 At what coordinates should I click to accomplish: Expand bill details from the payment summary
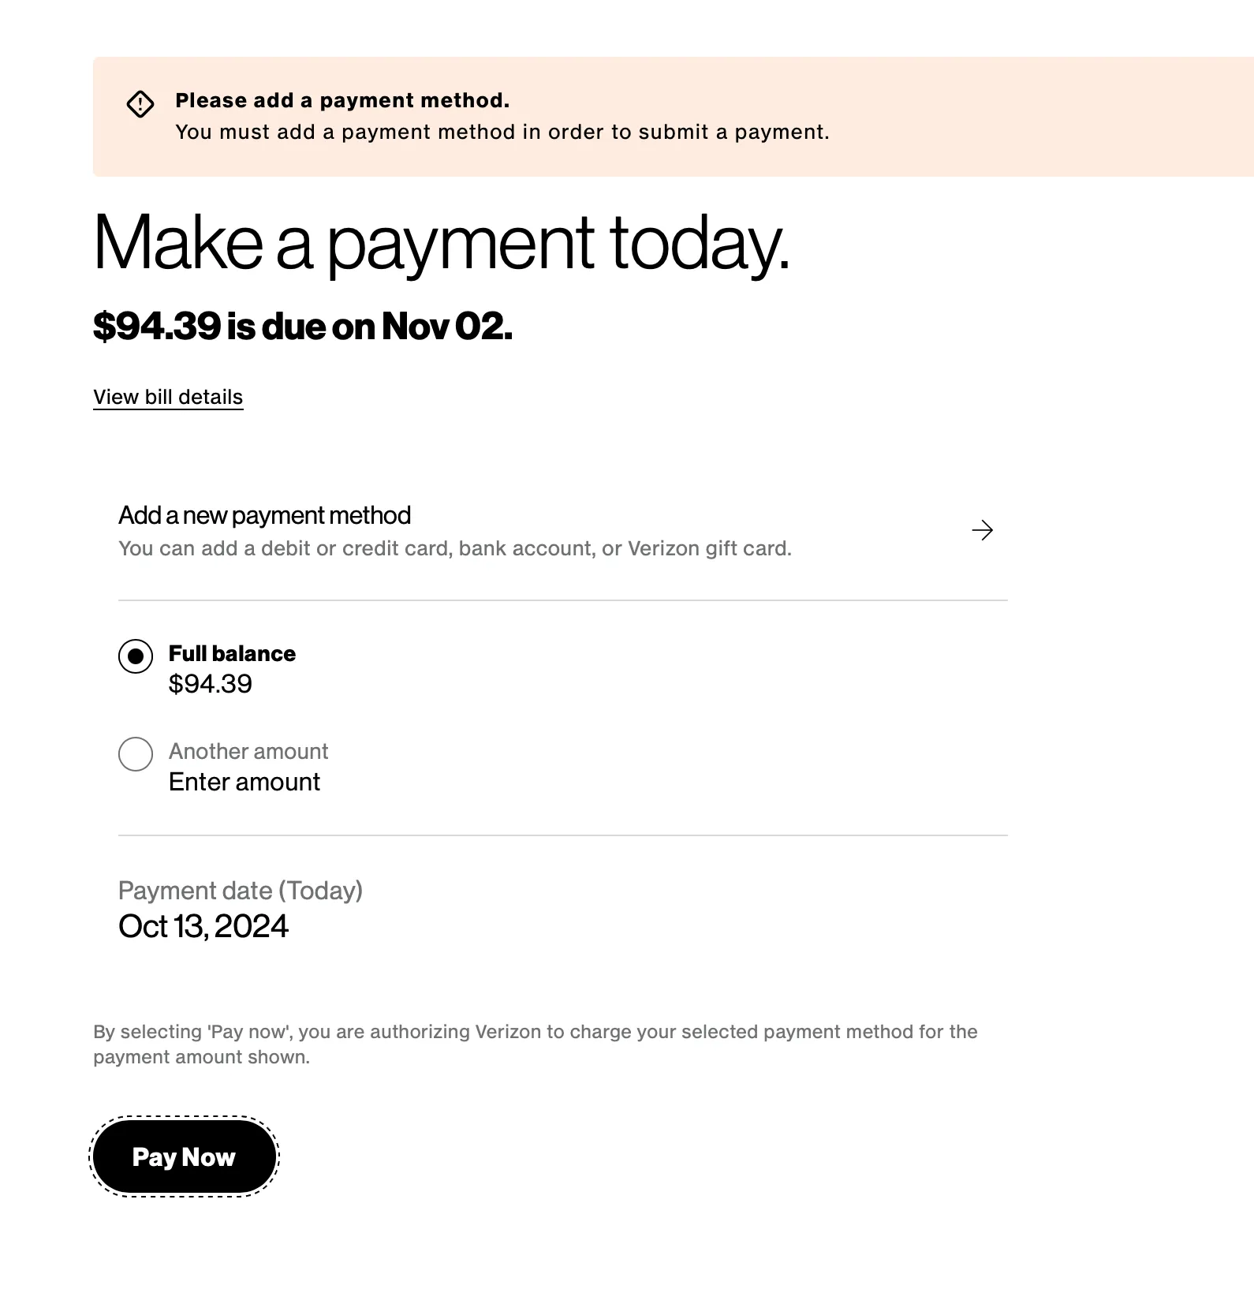click(x=167, y=397)
